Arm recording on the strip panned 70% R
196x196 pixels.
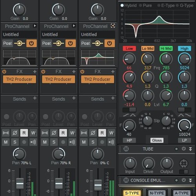tap(63, 142)
